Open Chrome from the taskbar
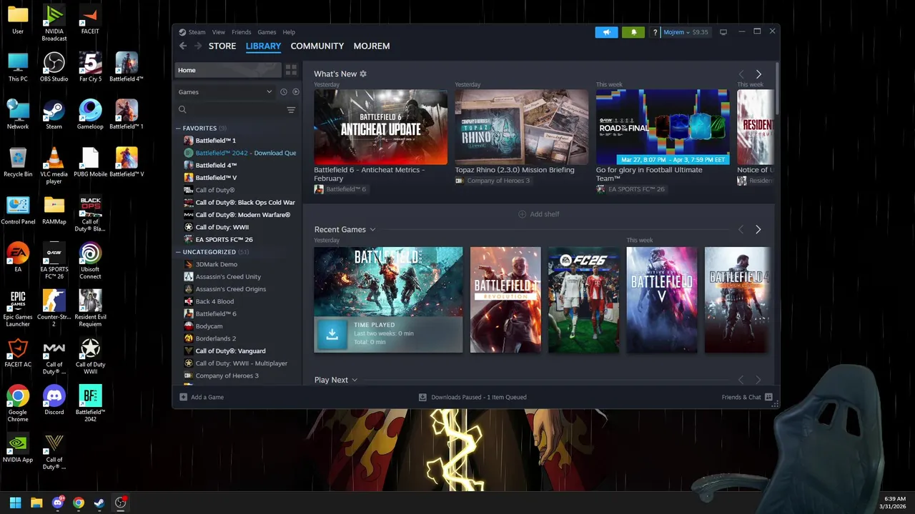The height and width of the screenshot is (514, 915). coord(79,503)
